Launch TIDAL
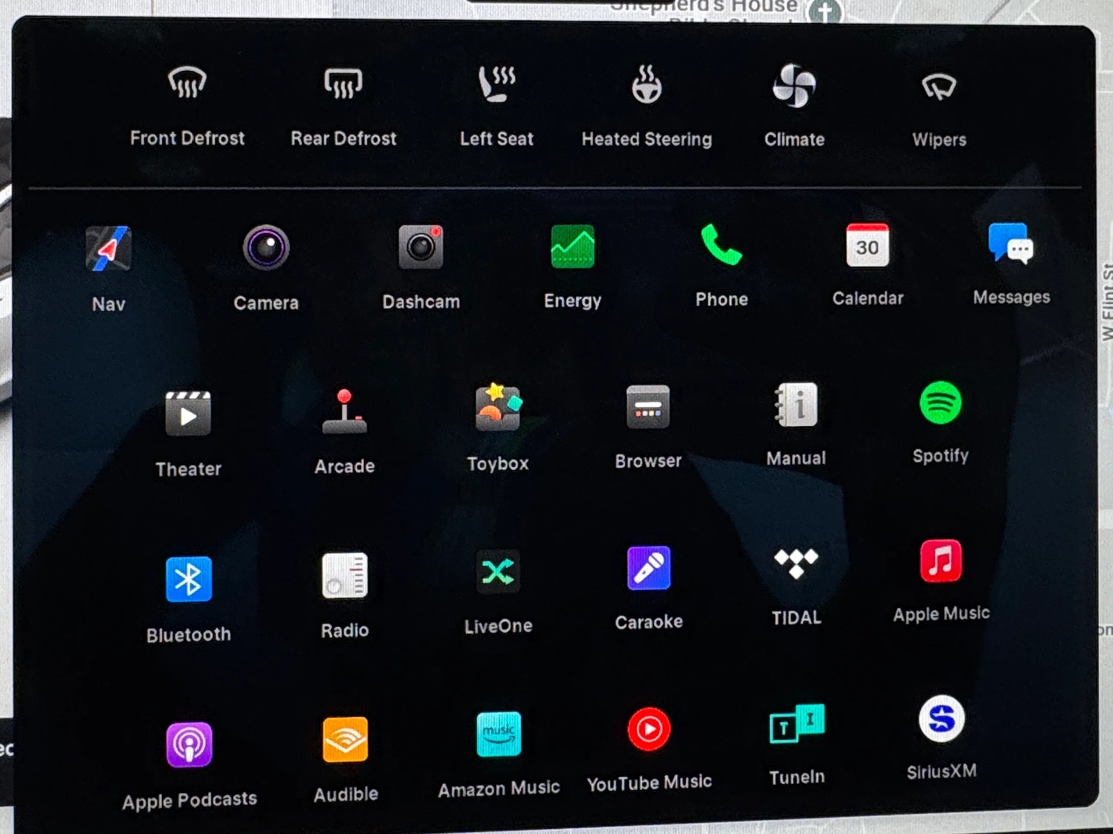Screen dimensions: 1113x834 click(x=796, y=564)
